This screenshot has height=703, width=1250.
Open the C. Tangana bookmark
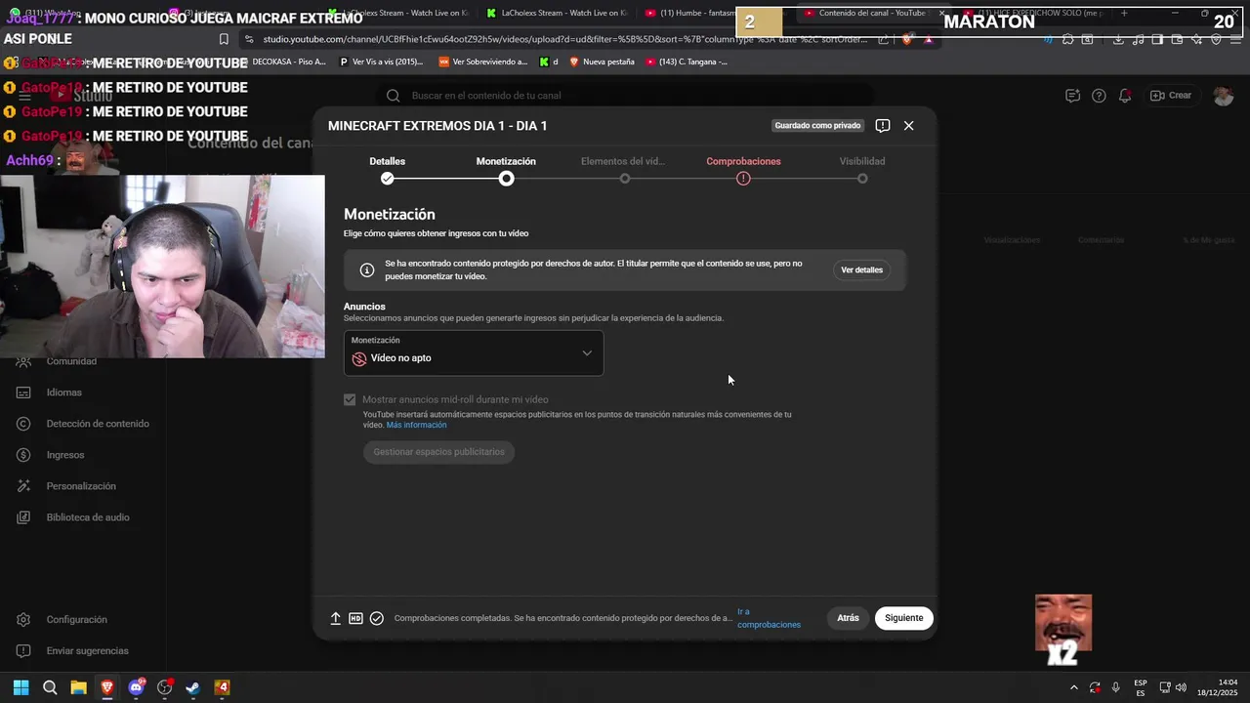pyautogui.click(x=687, y=62)
